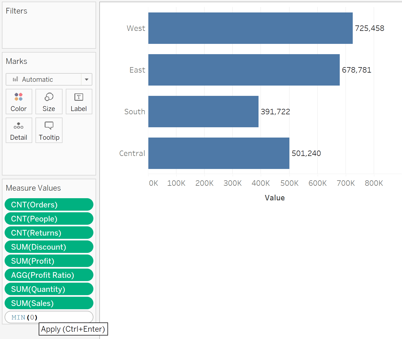Select the East region bar

[244, 70]
